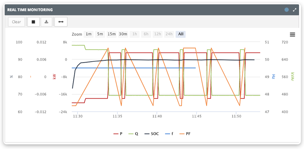Image resolution: width=304 pixels, height=149 pixels.
Task: Click the 47 value on Hz axis
Action: (267, 112)
